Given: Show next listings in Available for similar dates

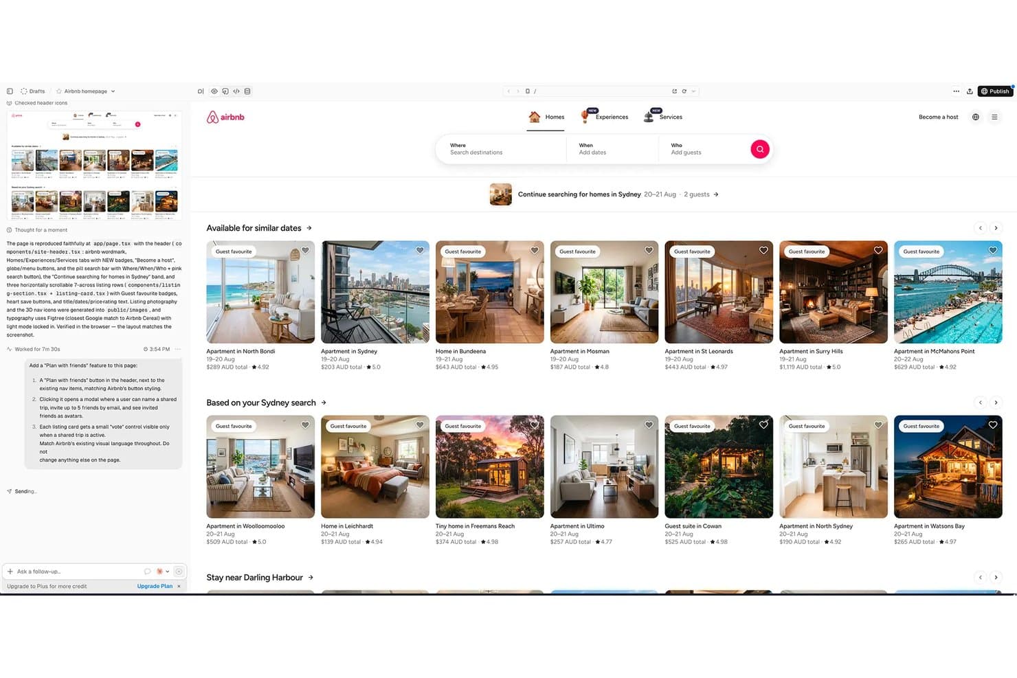Looking at the screenshot, I should pyautogui.click(x=996, y=228).
